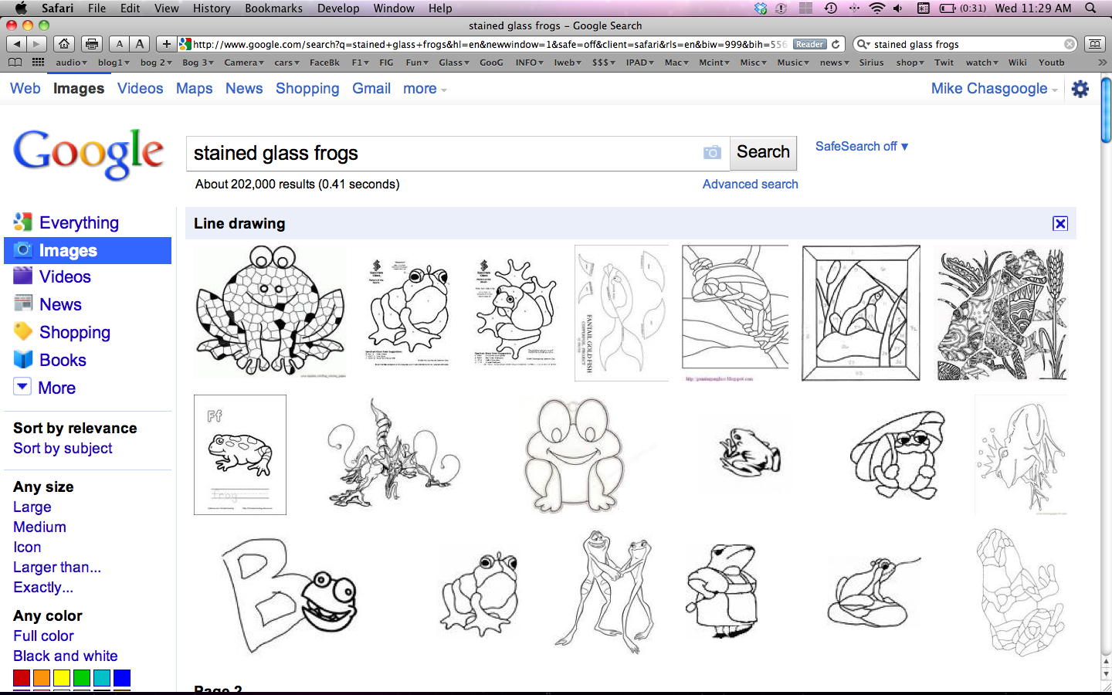Click the volume icon in menu bar

click(x=898, y=8)
